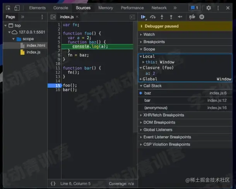The width and height of the screenshot is (236, 189).
Task: Click line number 12 in the gutter
Action: pos(58,73)
